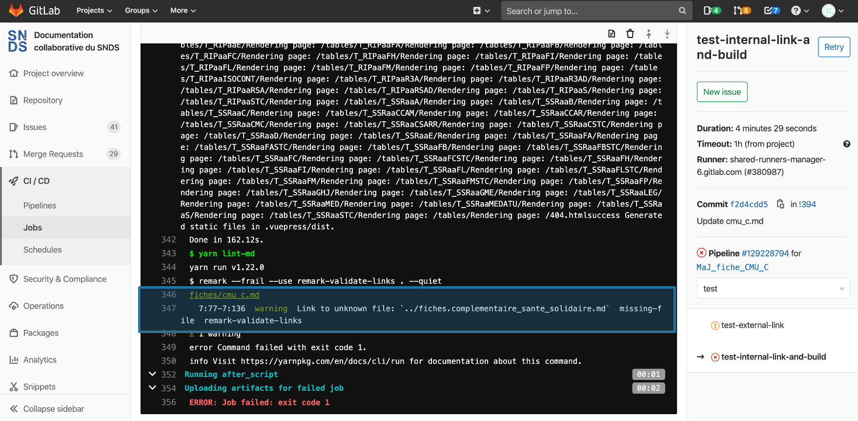Select log line number 342
This screenshot has height=421, width=858.
coord(168,240)
